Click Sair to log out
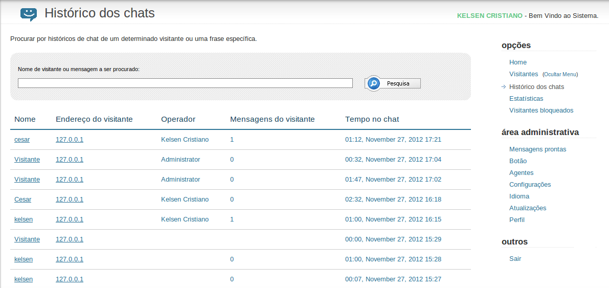 click(515, 259)
